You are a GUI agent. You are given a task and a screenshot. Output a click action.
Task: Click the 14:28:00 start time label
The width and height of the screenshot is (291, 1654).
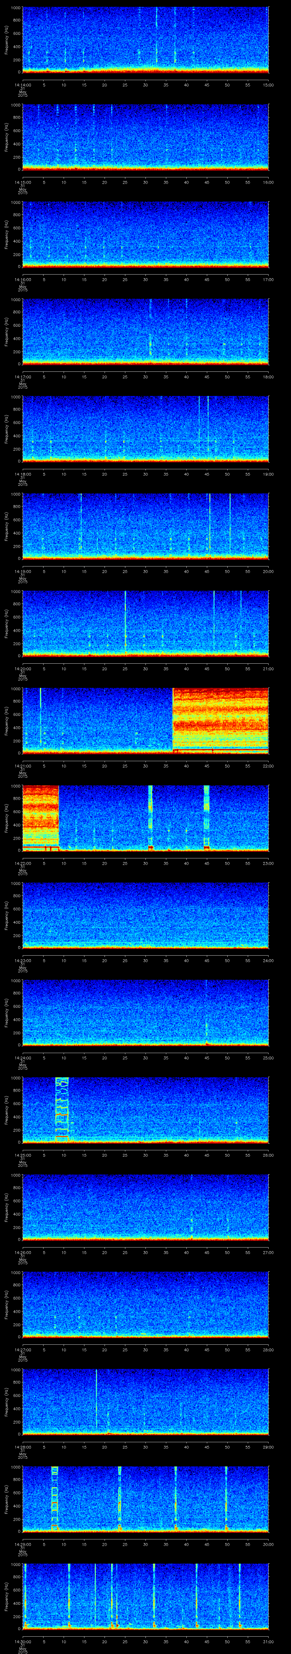click(x=22, y=1446)
